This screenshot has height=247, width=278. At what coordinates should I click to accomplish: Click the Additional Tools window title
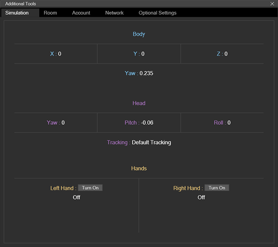pos(21,4)
